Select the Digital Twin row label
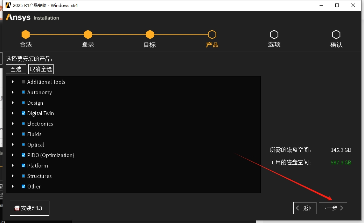The height and width of the screenshot is (223, 364). coord(40,113)
